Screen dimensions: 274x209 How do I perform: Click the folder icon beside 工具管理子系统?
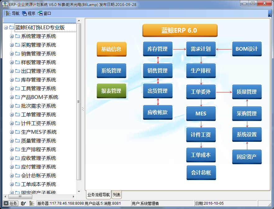(x=17, y=89)
